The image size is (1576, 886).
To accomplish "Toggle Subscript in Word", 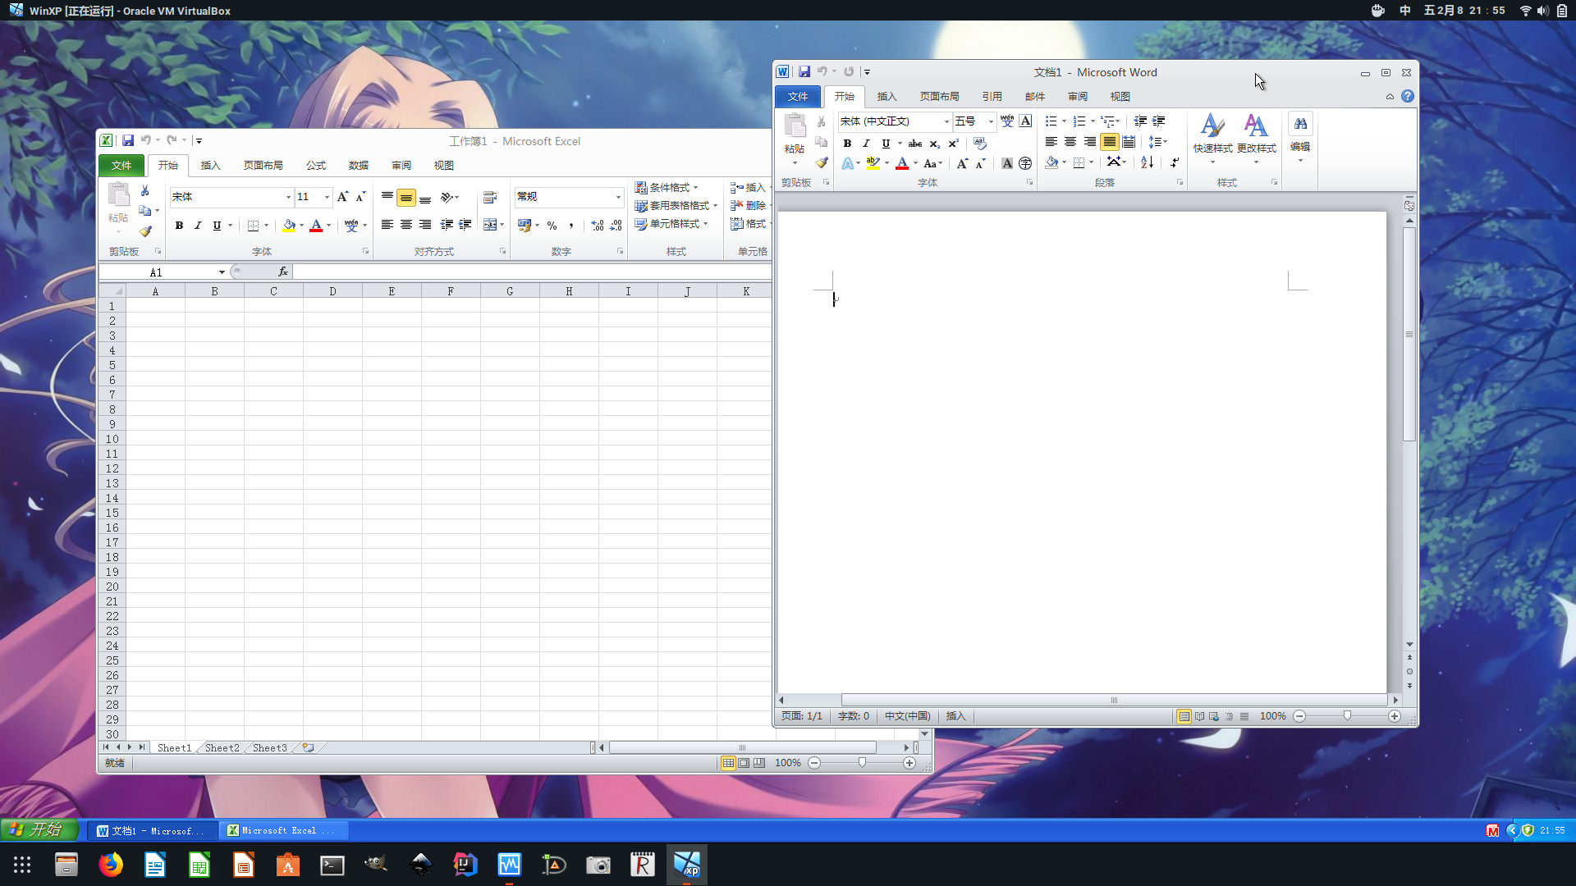I will point(934,143).
